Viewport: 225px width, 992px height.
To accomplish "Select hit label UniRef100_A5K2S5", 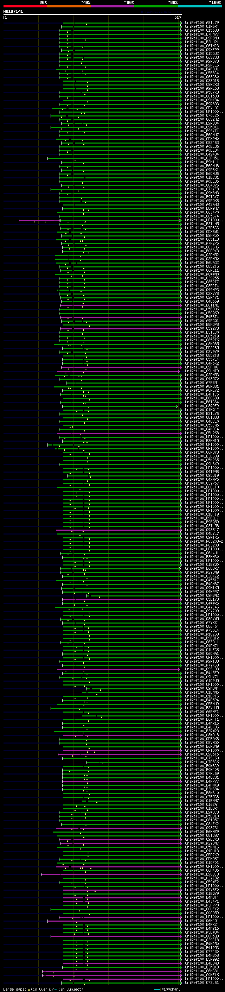I will tap(201, 460).
